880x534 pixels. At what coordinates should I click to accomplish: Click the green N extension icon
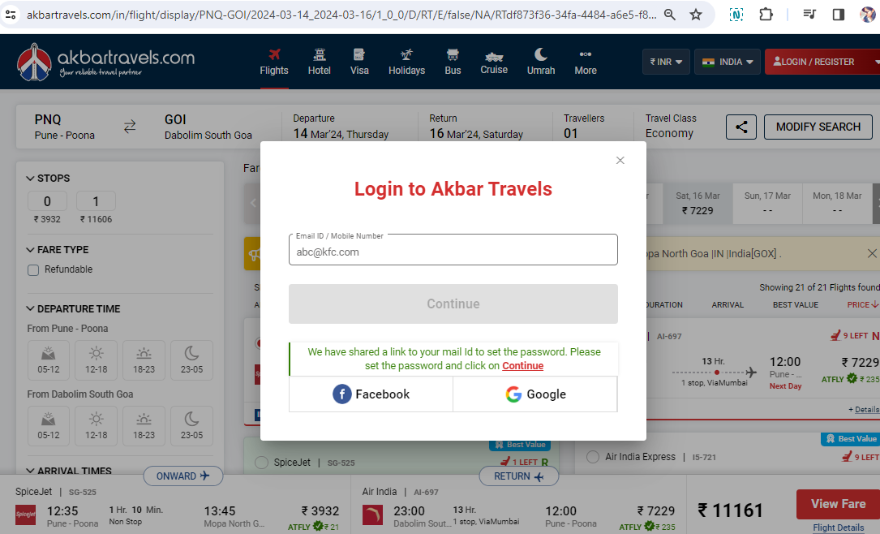pos(736,15)
